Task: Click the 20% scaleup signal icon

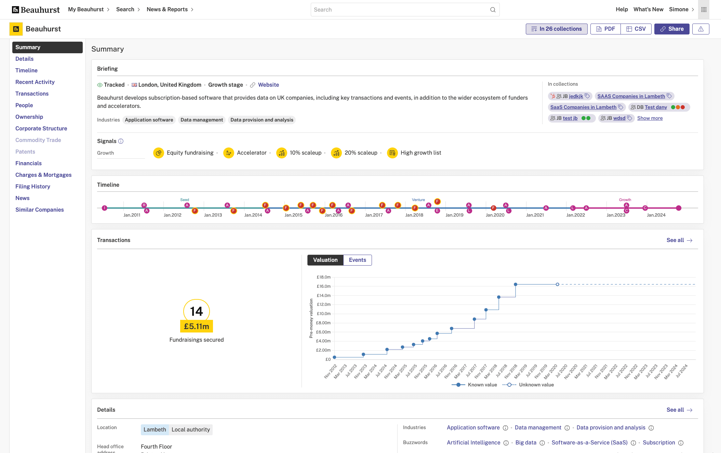Action: (x=336, y=153)
